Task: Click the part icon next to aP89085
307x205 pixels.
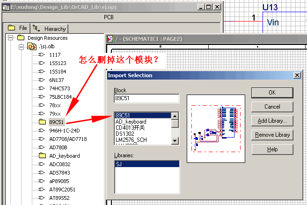Action: click(x=42, y=181)
